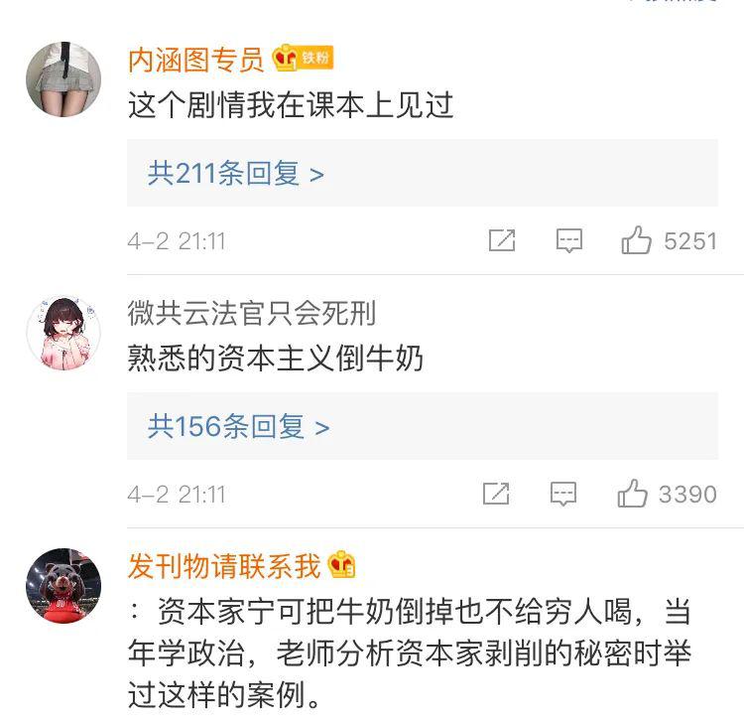
Task: Open the profile of user 内涵图专员
Action: click(x=195, y=60)
